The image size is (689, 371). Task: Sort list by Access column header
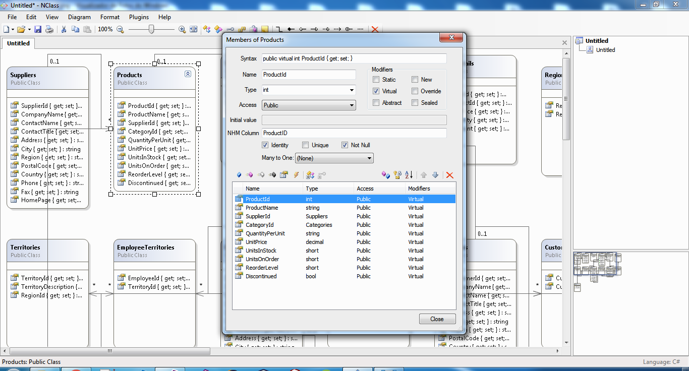pos(380,189)
